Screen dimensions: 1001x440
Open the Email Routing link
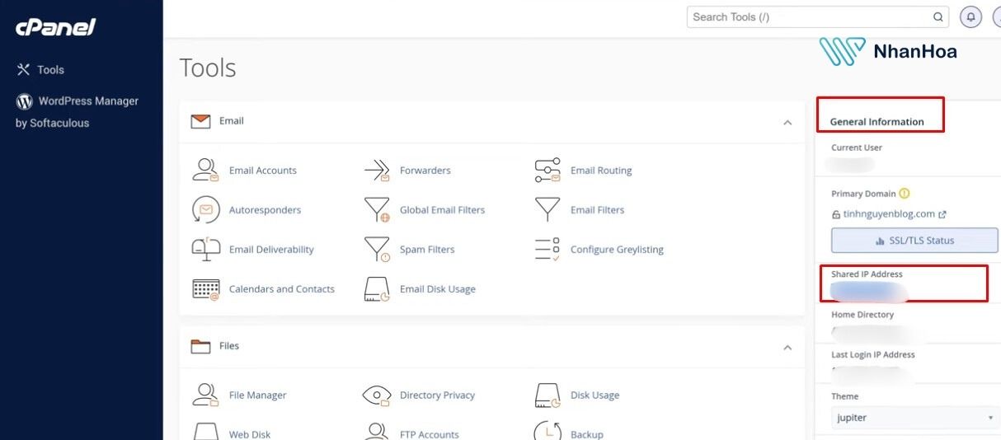click(x=601, y=171)
